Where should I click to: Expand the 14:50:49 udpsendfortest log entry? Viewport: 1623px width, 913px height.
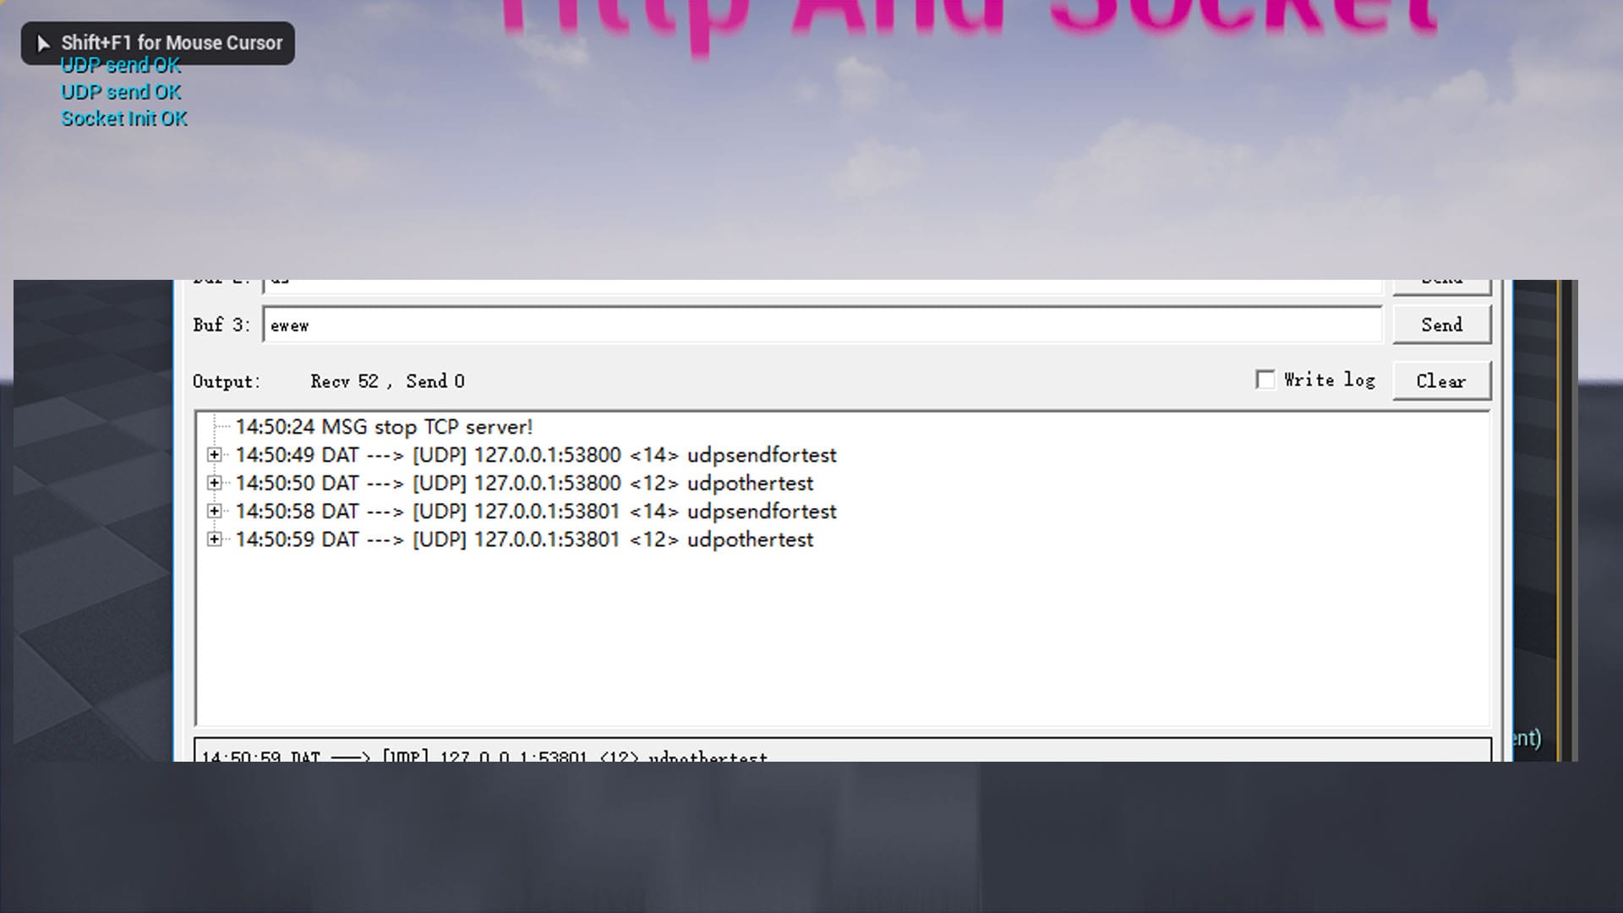coord(215,455)
